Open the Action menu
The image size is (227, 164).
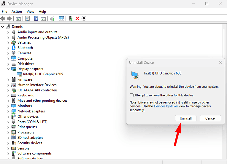pos(17,11)
